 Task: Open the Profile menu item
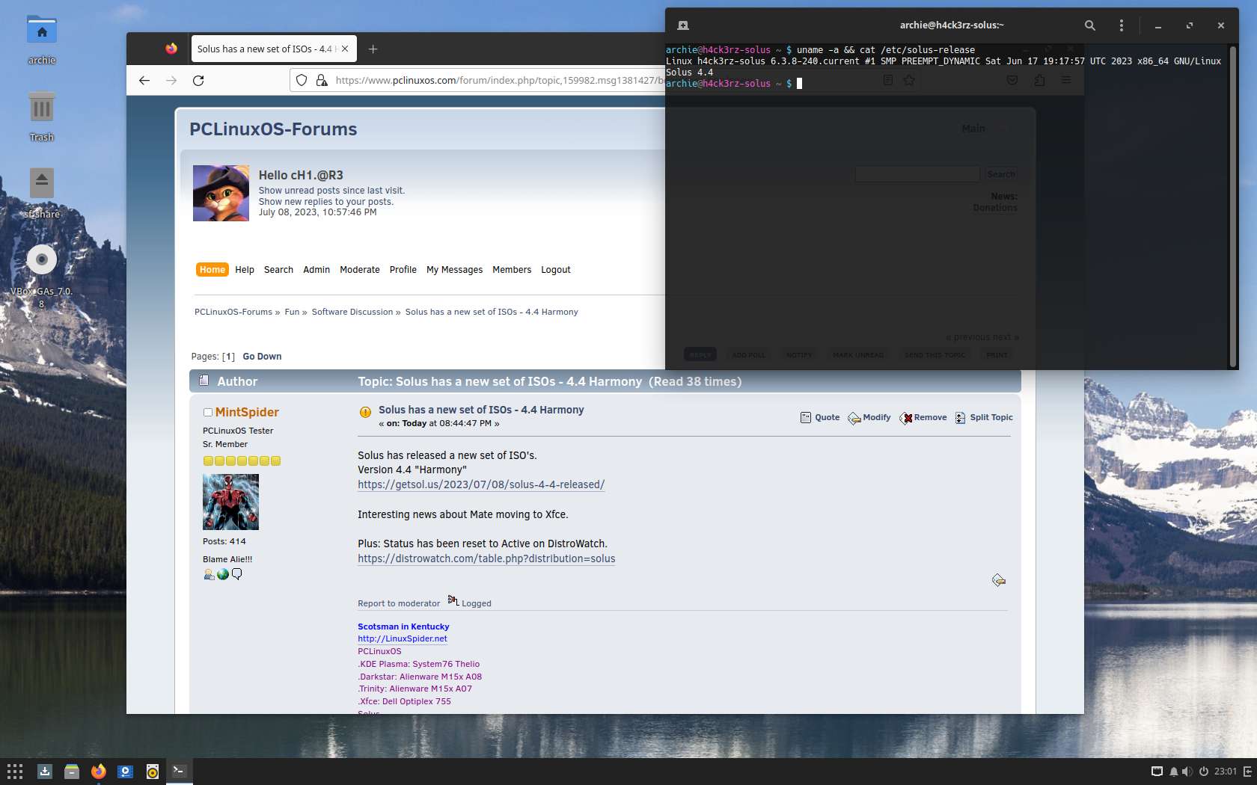[x=403, y=270]
